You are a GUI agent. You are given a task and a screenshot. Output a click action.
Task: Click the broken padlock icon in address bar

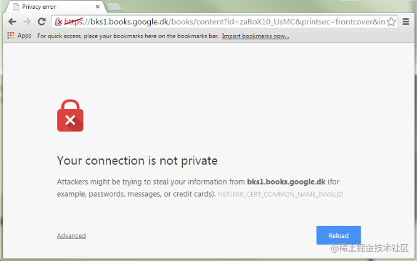(x=58, y=22)
